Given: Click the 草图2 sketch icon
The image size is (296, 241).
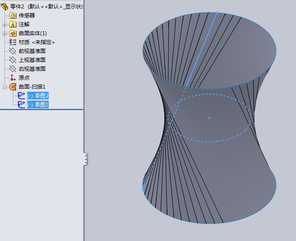Looking at the screenshot, I should [21, 96].
